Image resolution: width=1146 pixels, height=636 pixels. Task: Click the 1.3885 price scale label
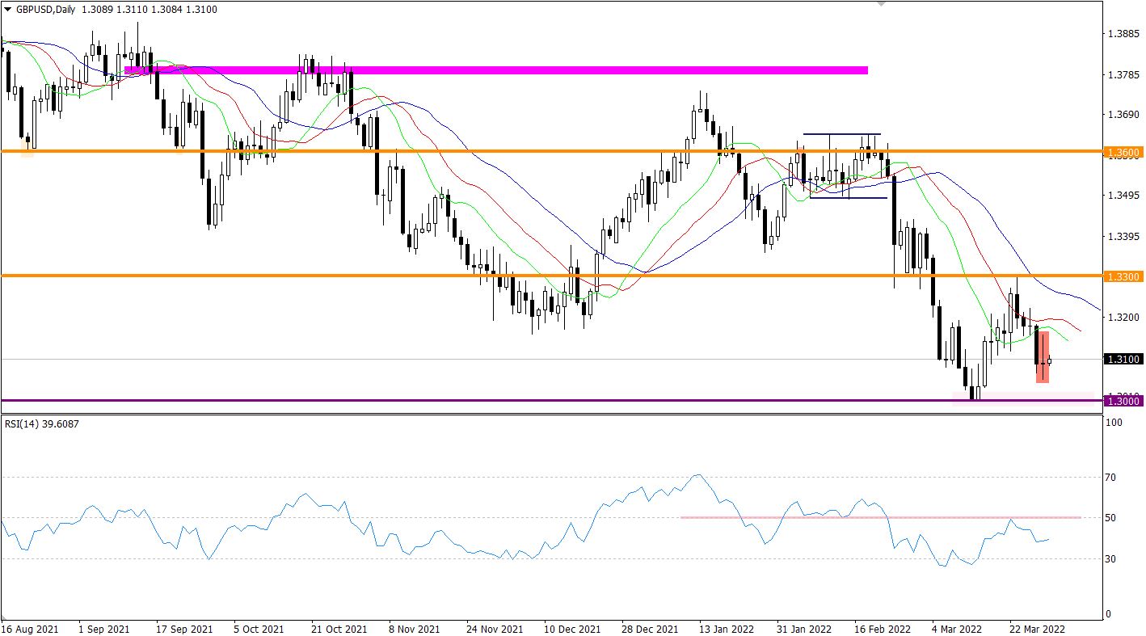click(x=1124, y=34)
